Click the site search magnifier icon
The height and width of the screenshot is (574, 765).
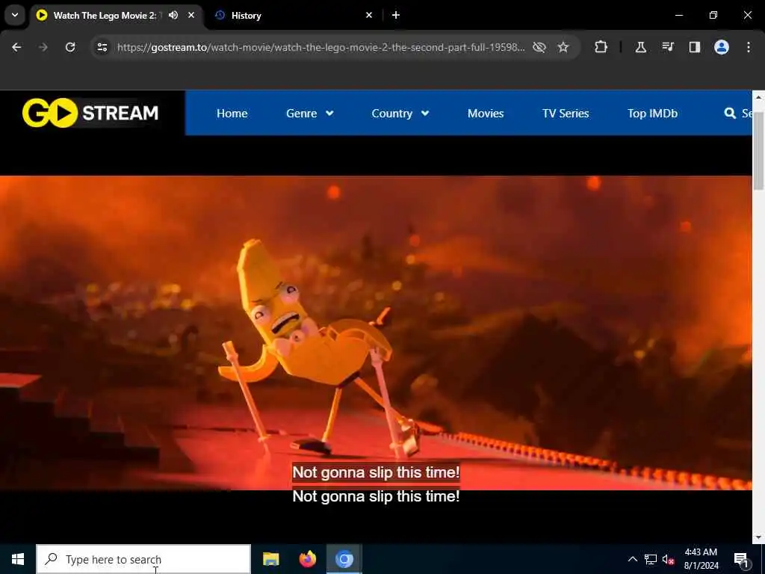click(730, 114)
